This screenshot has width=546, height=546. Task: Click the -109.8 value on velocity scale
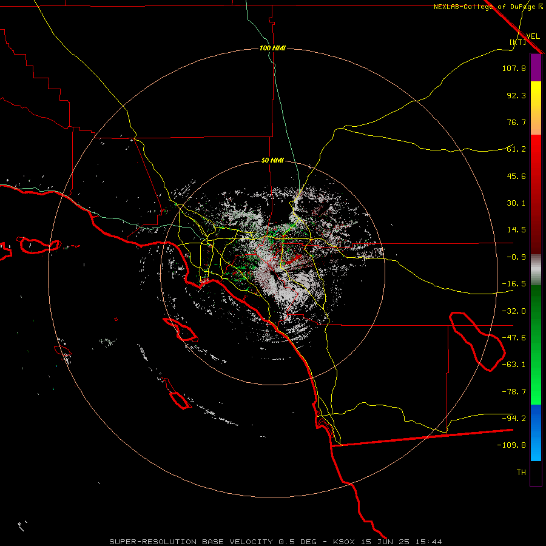coord(511,445)
